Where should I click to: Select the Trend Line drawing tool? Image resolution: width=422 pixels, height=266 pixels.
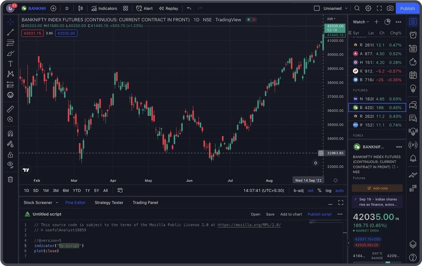[x=10, y=32]
